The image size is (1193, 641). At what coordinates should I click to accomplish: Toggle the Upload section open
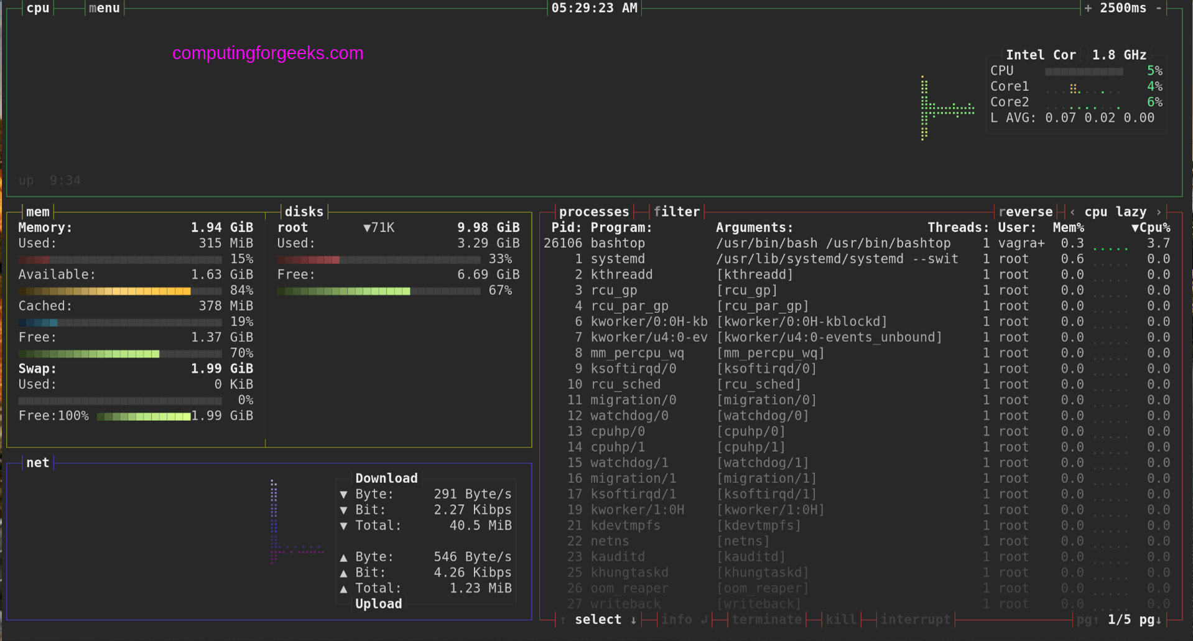(x=378, y=603)
